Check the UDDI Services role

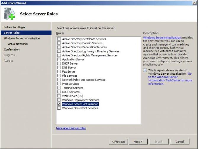(59, 92)
